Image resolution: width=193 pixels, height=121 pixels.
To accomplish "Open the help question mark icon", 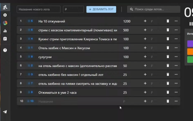I will point(5,50).
